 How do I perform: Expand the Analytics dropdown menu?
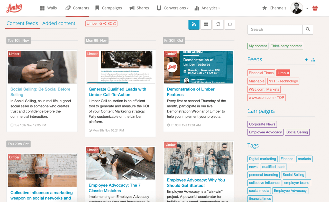tap(207, 8)
